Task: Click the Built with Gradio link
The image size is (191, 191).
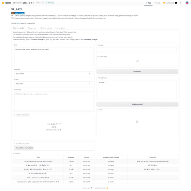Action: pyautogui.click(x=101, y=188)
